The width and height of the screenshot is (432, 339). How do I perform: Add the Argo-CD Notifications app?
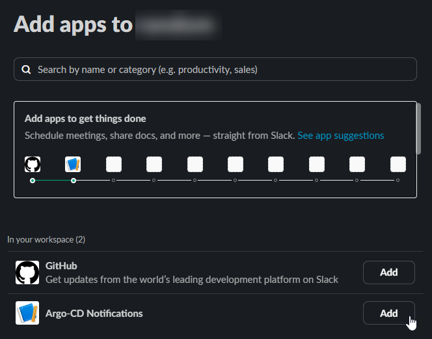(x=388, y=314)
